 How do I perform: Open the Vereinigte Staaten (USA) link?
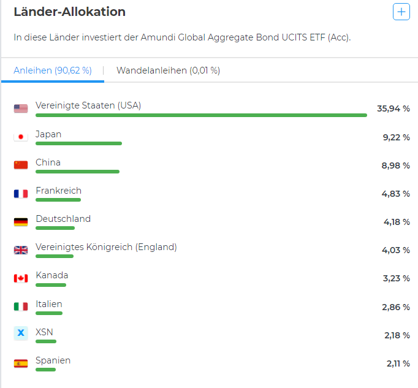pyautogui.click(x=88, y=105)
